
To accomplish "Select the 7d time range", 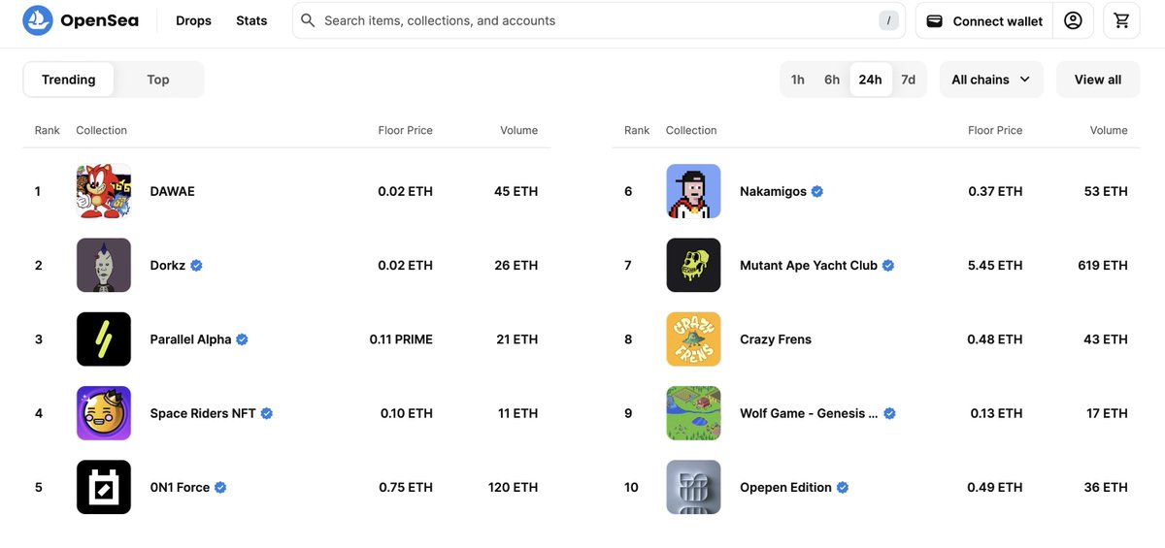I will 909,80.
